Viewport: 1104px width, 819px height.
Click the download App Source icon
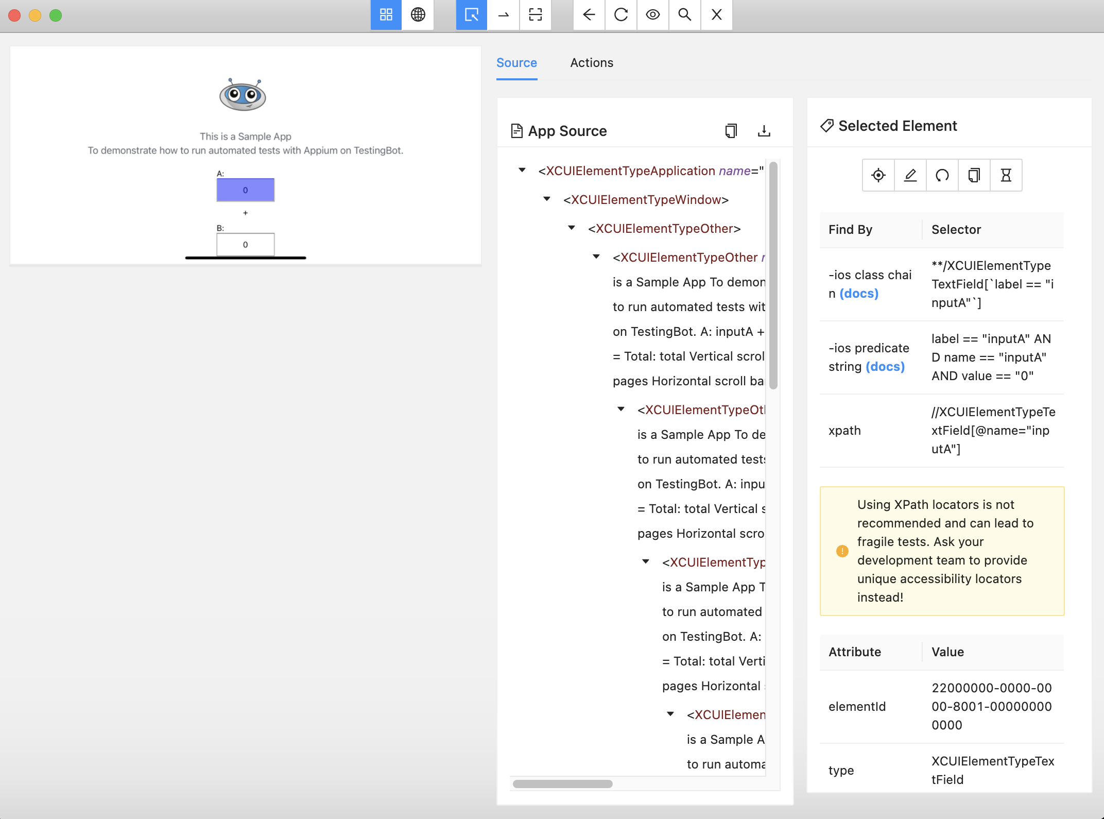764,131
